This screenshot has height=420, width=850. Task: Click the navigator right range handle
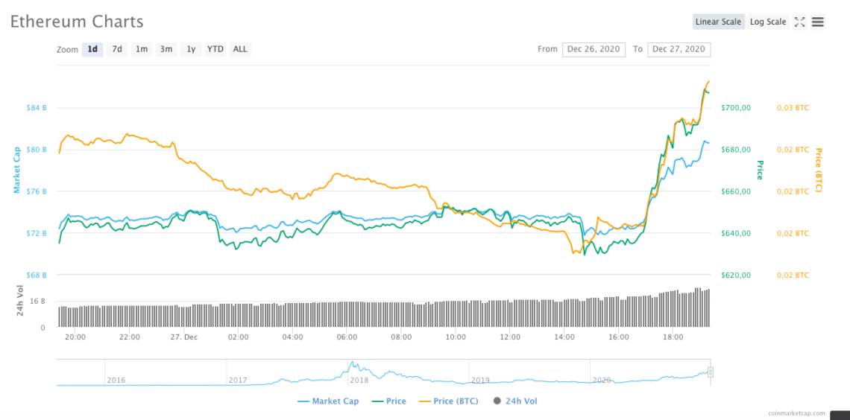point(711,372)
